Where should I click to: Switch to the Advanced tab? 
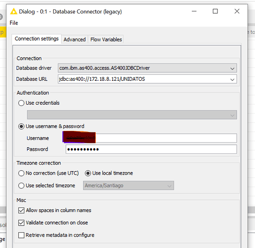(74, 40)
